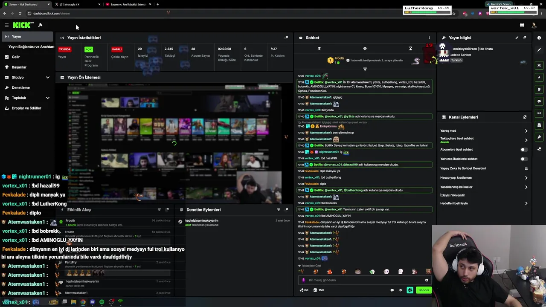Click the purple microphone icon in message box
Image resolution: width=546 pixels, height=307 pixels.
pos(303,280)
